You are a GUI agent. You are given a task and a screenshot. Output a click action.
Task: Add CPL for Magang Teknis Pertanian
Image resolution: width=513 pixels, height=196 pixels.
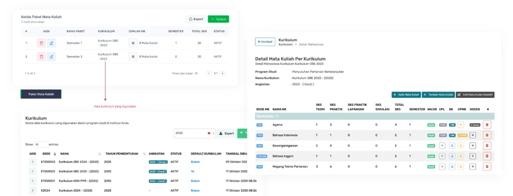pos(442,166)
